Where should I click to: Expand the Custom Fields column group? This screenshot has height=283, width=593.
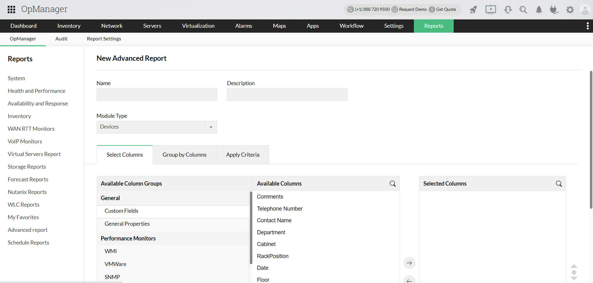(x=121, y=211)
